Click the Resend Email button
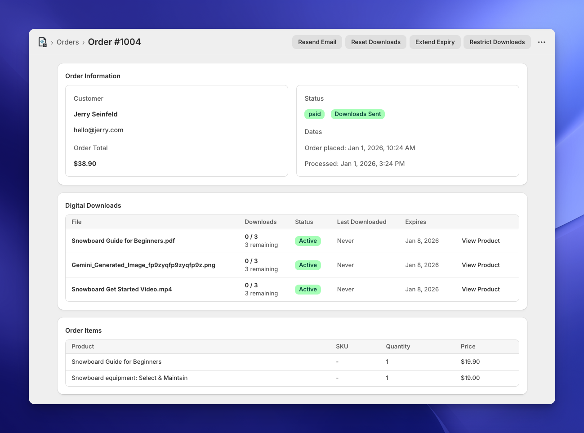This screenshot has width=584, height=433. click(317, 42)
